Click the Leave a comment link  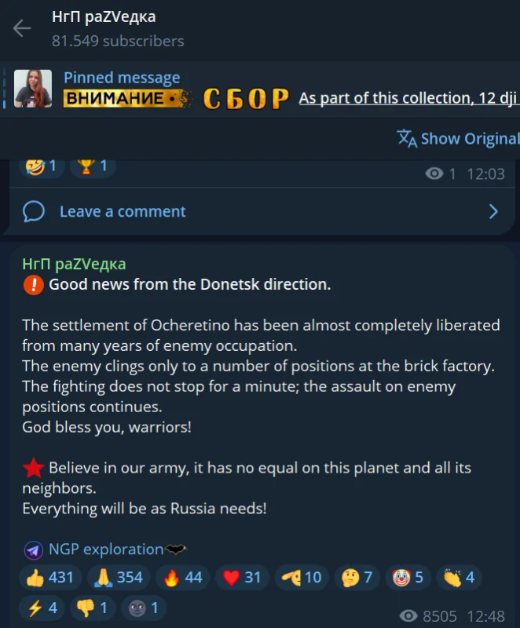[x=123, y=211]
